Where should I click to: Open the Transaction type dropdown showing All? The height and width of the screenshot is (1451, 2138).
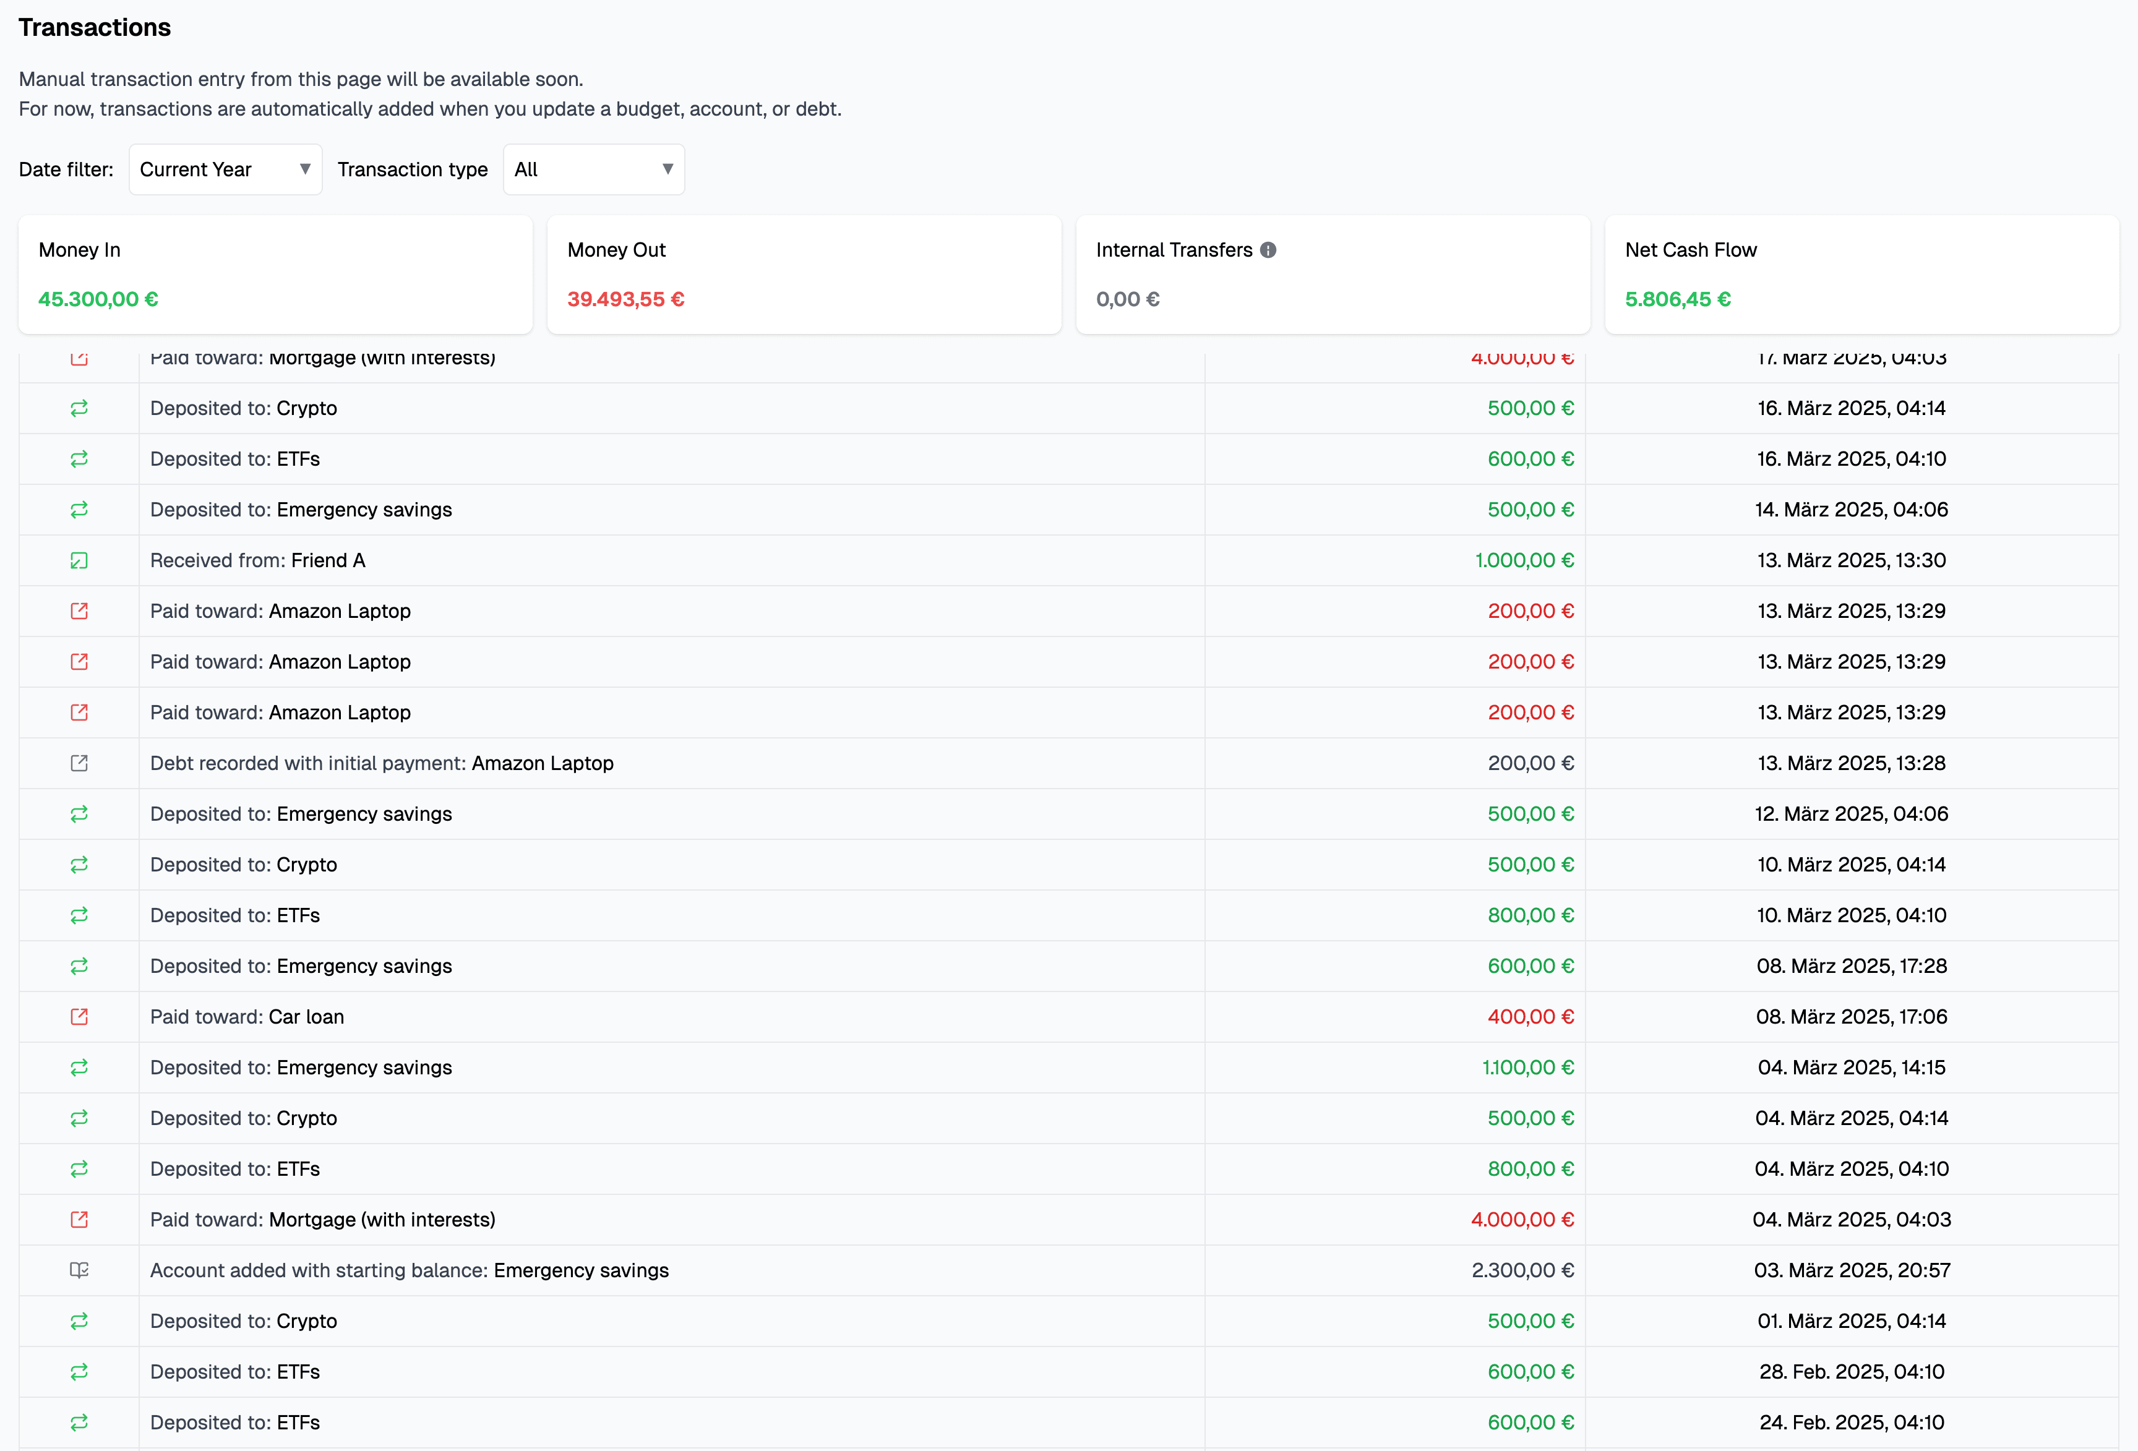coord(593,169)
